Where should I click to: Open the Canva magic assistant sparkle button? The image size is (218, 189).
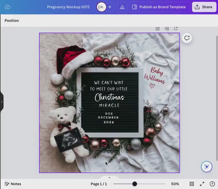pos(207,167)
